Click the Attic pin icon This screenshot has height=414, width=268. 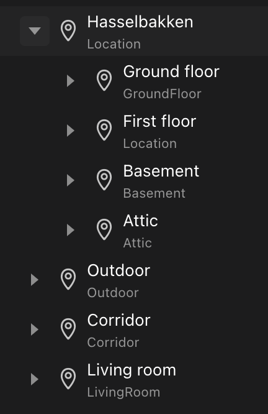(104, 229)
